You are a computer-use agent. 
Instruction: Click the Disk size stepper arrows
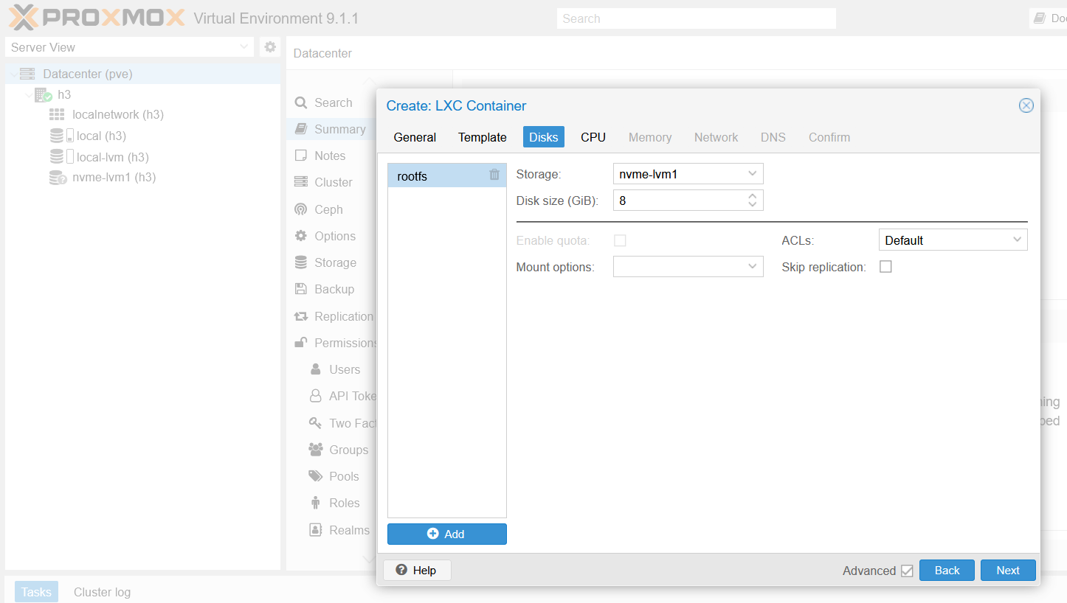(752, 200)
